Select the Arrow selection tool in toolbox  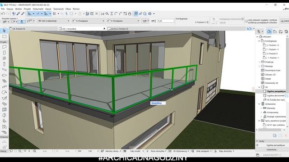(4, 31)
